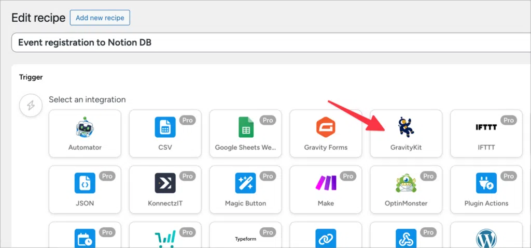The height and width of the screenshot is (248, 531).
Task: Click the Add new recipe button
Action: coord(100,18)
